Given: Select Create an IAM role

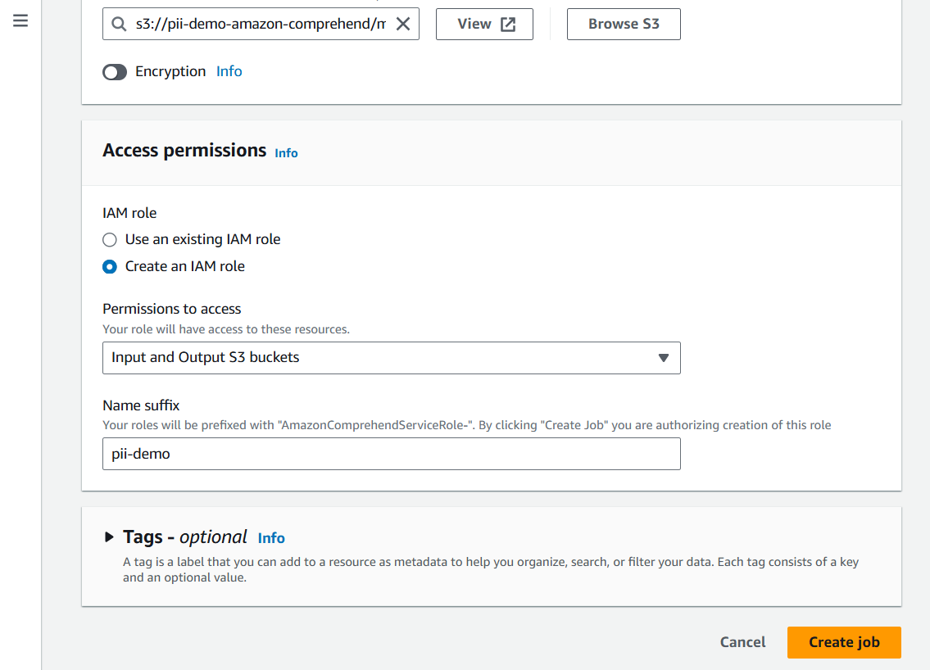Looking at the screenshot, I should [x=109, y=266].
